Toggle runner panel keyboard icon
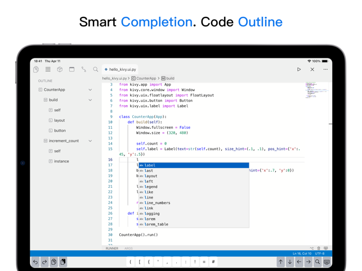The image size is (362, 271). [326, 249]
